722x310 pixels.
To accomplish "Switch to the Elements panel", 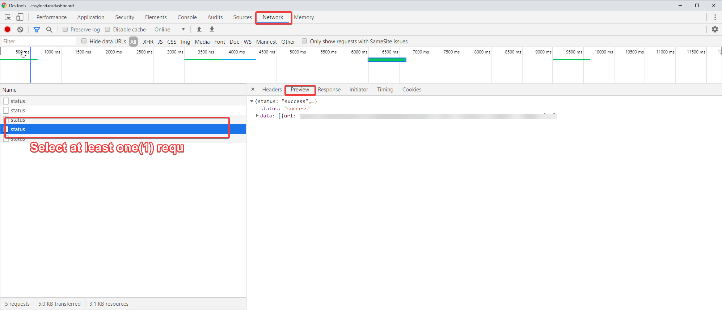I will coord(156,17).
